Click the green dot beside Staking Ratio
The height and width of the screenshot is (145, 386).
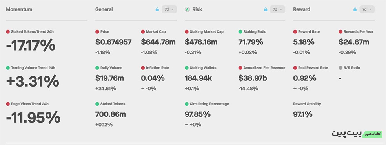[x=240, y=32]
